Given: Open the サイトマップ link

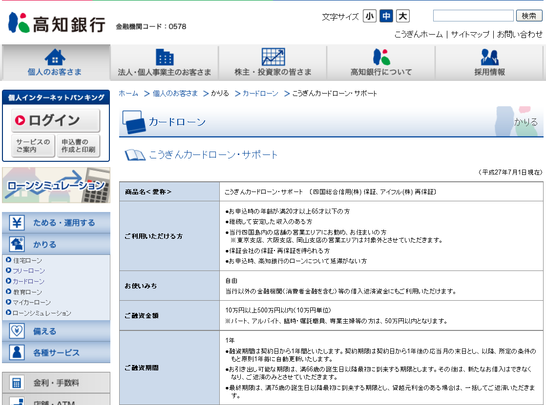Looking at the screenshot, I should click(470, 34).
